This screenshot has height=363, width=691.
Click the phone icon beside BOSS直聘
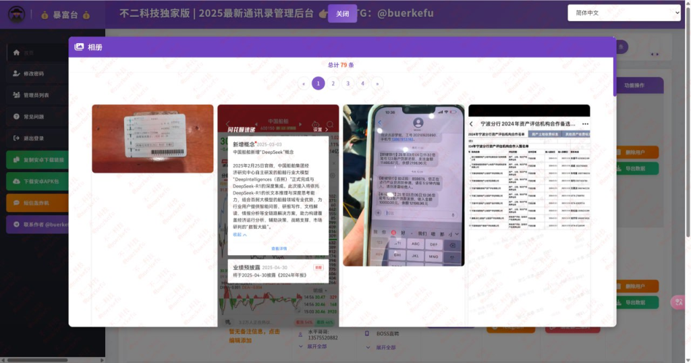(367, 334)
